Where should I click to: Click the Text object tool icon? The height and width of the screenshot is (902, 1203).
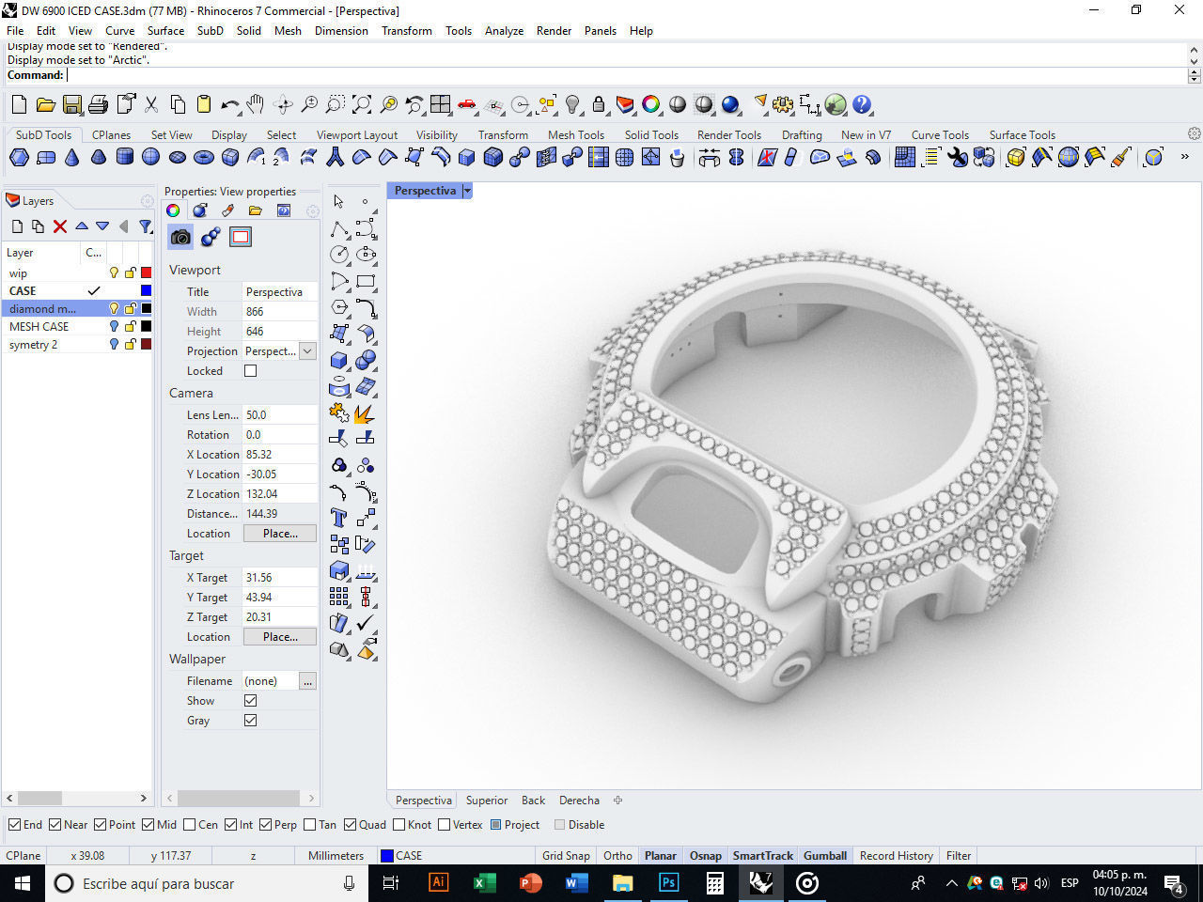click(339, 518)
